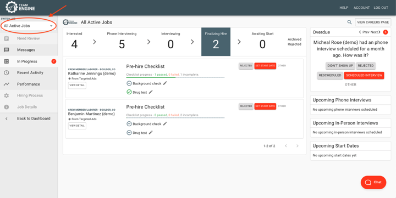Image resolution: width=396 pixels, height=198 pixels.
Task: Toggle Benjamin's Background check status circle
Action: coord(129,124)
